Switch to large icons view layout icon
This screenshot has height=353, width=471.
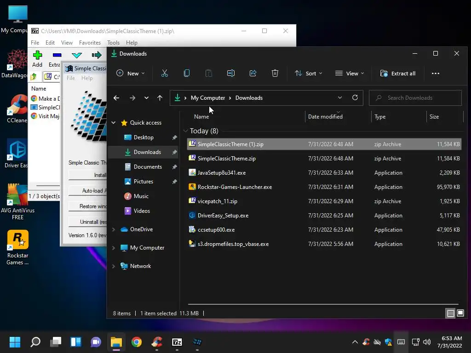click(460, 313)
